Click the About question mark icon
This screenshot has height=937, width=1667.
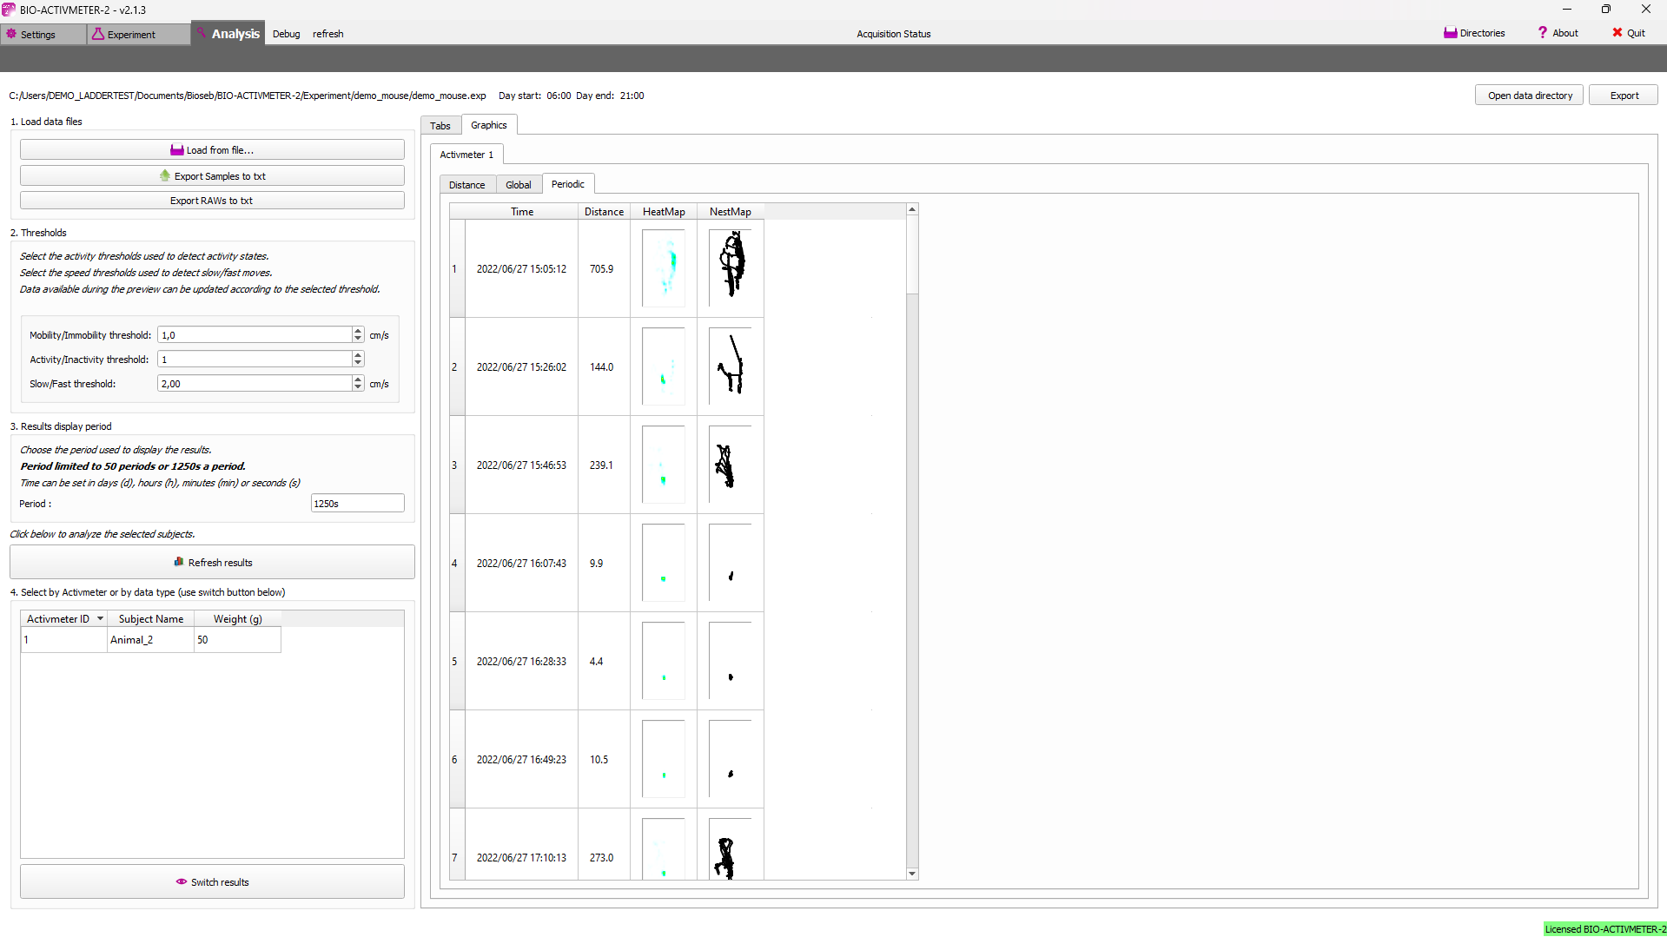click(x=1543, y=33)
